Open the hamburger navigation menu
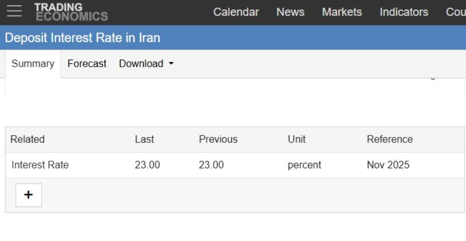This screenshot has width=466, height=241. [14, 12]
